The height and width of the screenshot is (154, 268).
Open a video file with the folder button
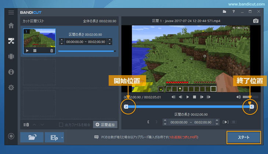(32, 137)
